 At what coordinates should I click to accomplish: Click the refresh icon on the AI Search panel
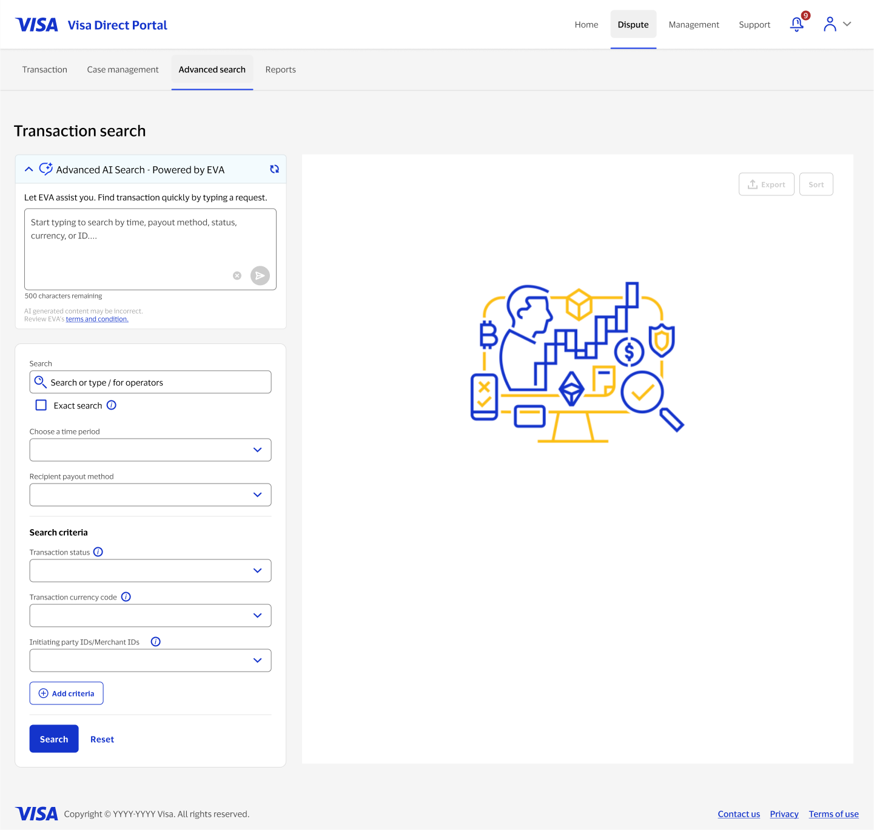click(x=274, y=169)
